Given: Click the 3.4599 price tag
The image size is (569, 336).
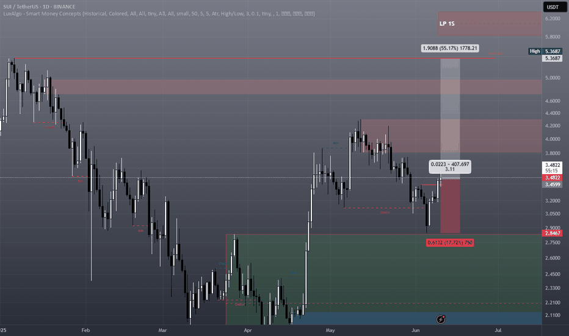Looking at the screenshot, I should point(553,184).
